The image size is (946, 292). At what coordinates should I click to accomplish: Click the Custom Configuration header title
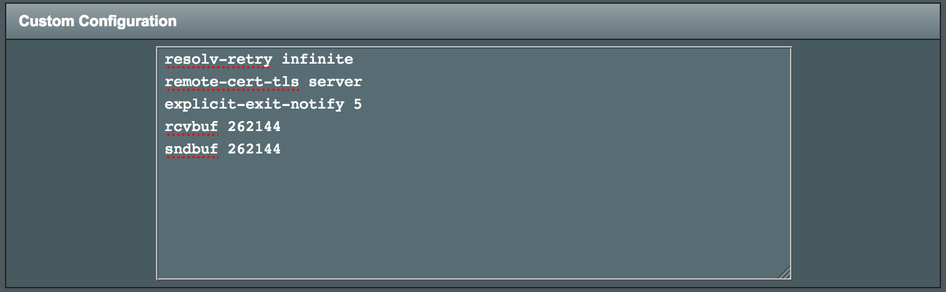[x=98, y=22]
